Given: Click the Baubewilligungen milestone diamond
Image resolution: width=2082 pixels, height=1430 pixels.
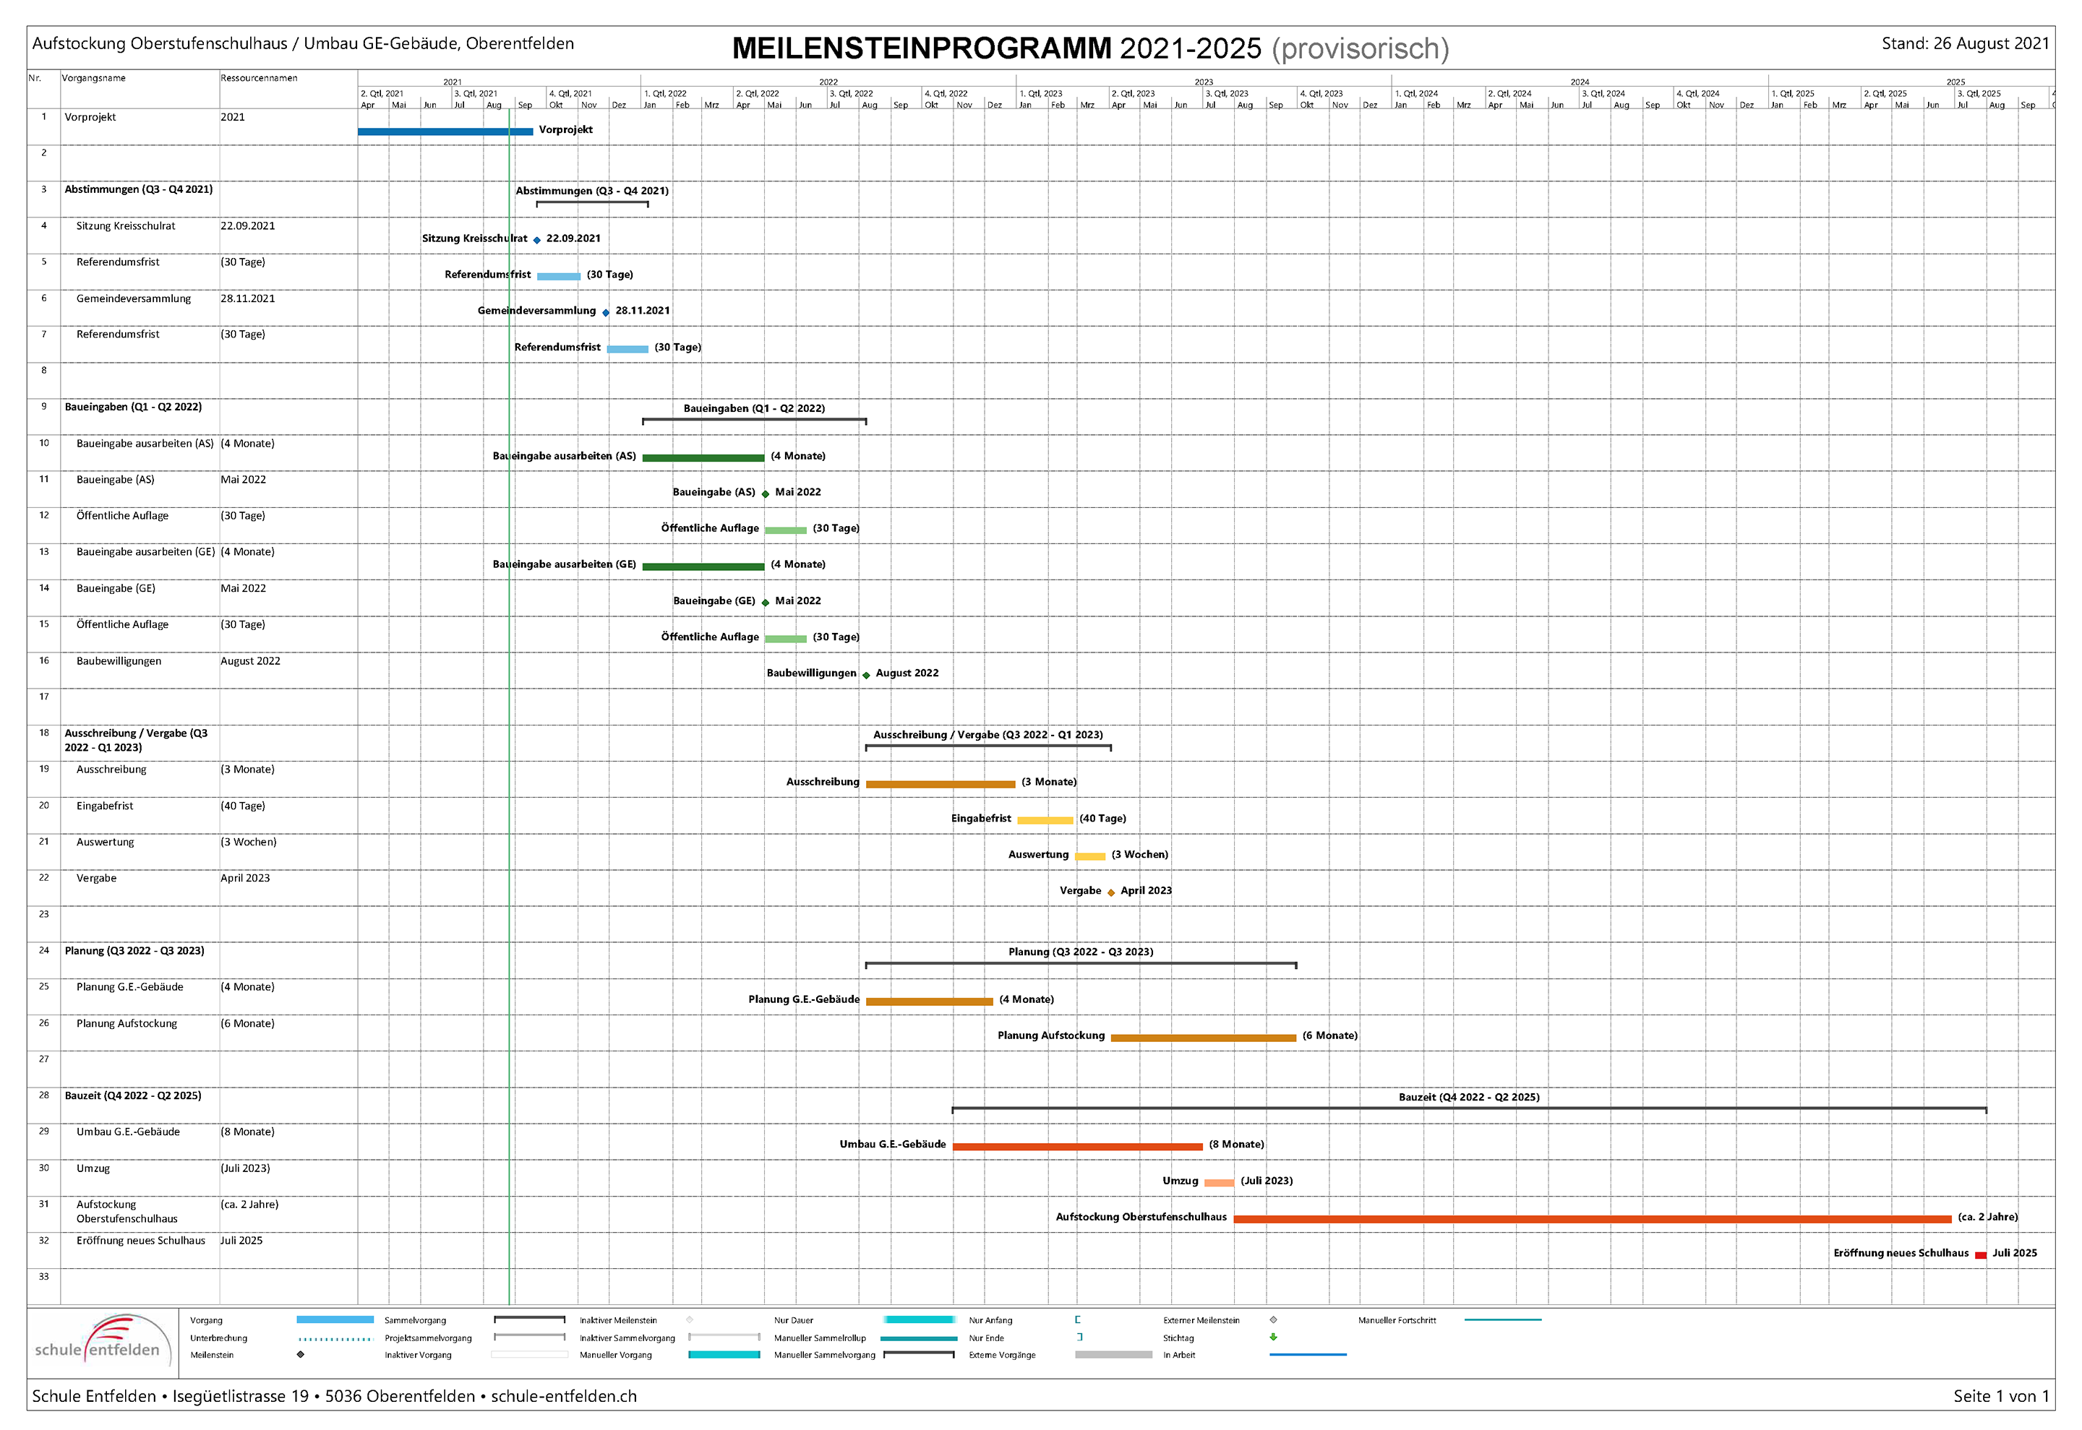Looking at the screenshot, I should 866,675.
